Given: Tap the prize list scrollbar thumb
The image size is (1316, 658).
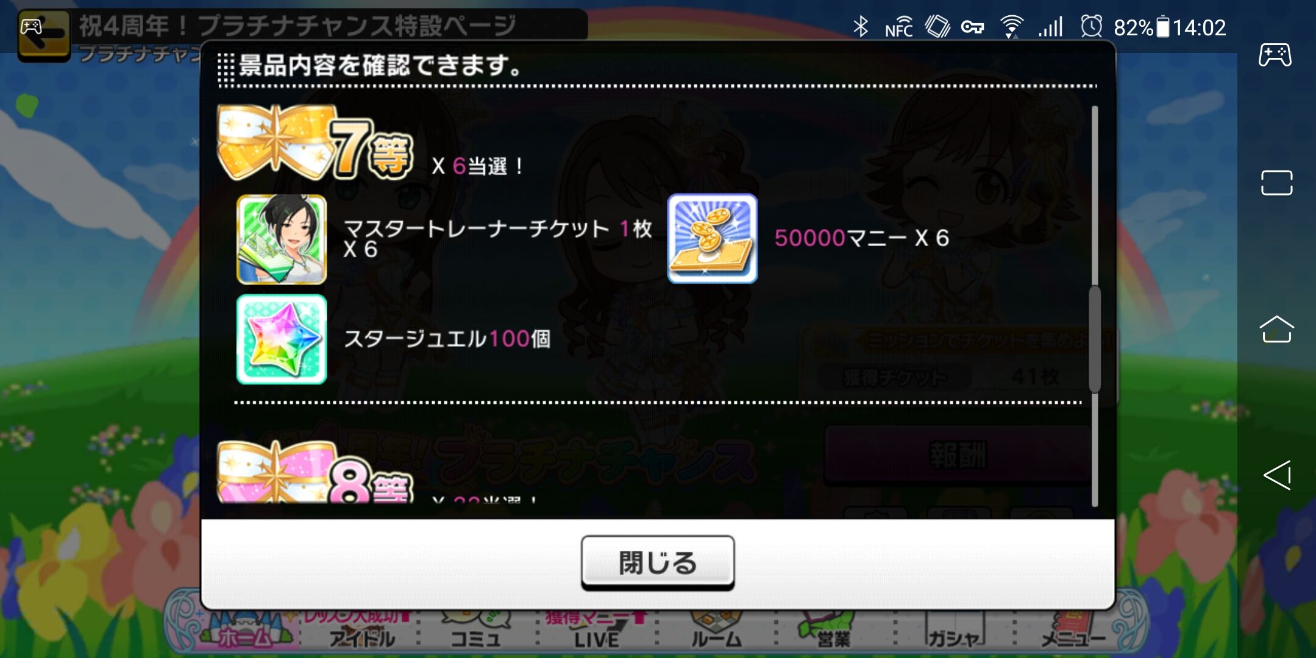Looking at the screenshot, I should coord(1095,339).
